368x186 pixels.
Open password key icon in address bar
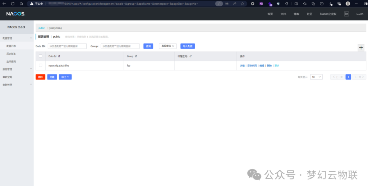219,4
